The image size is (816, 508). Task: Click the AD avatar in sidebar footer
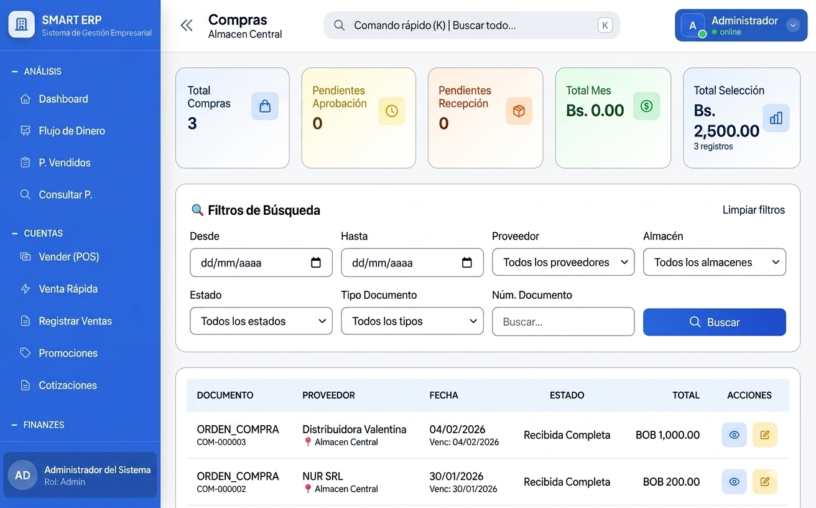[x=22, y=475]
